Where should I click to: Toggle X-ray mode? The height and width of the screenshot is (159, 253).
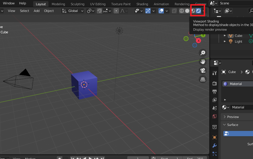click(174, 11)
